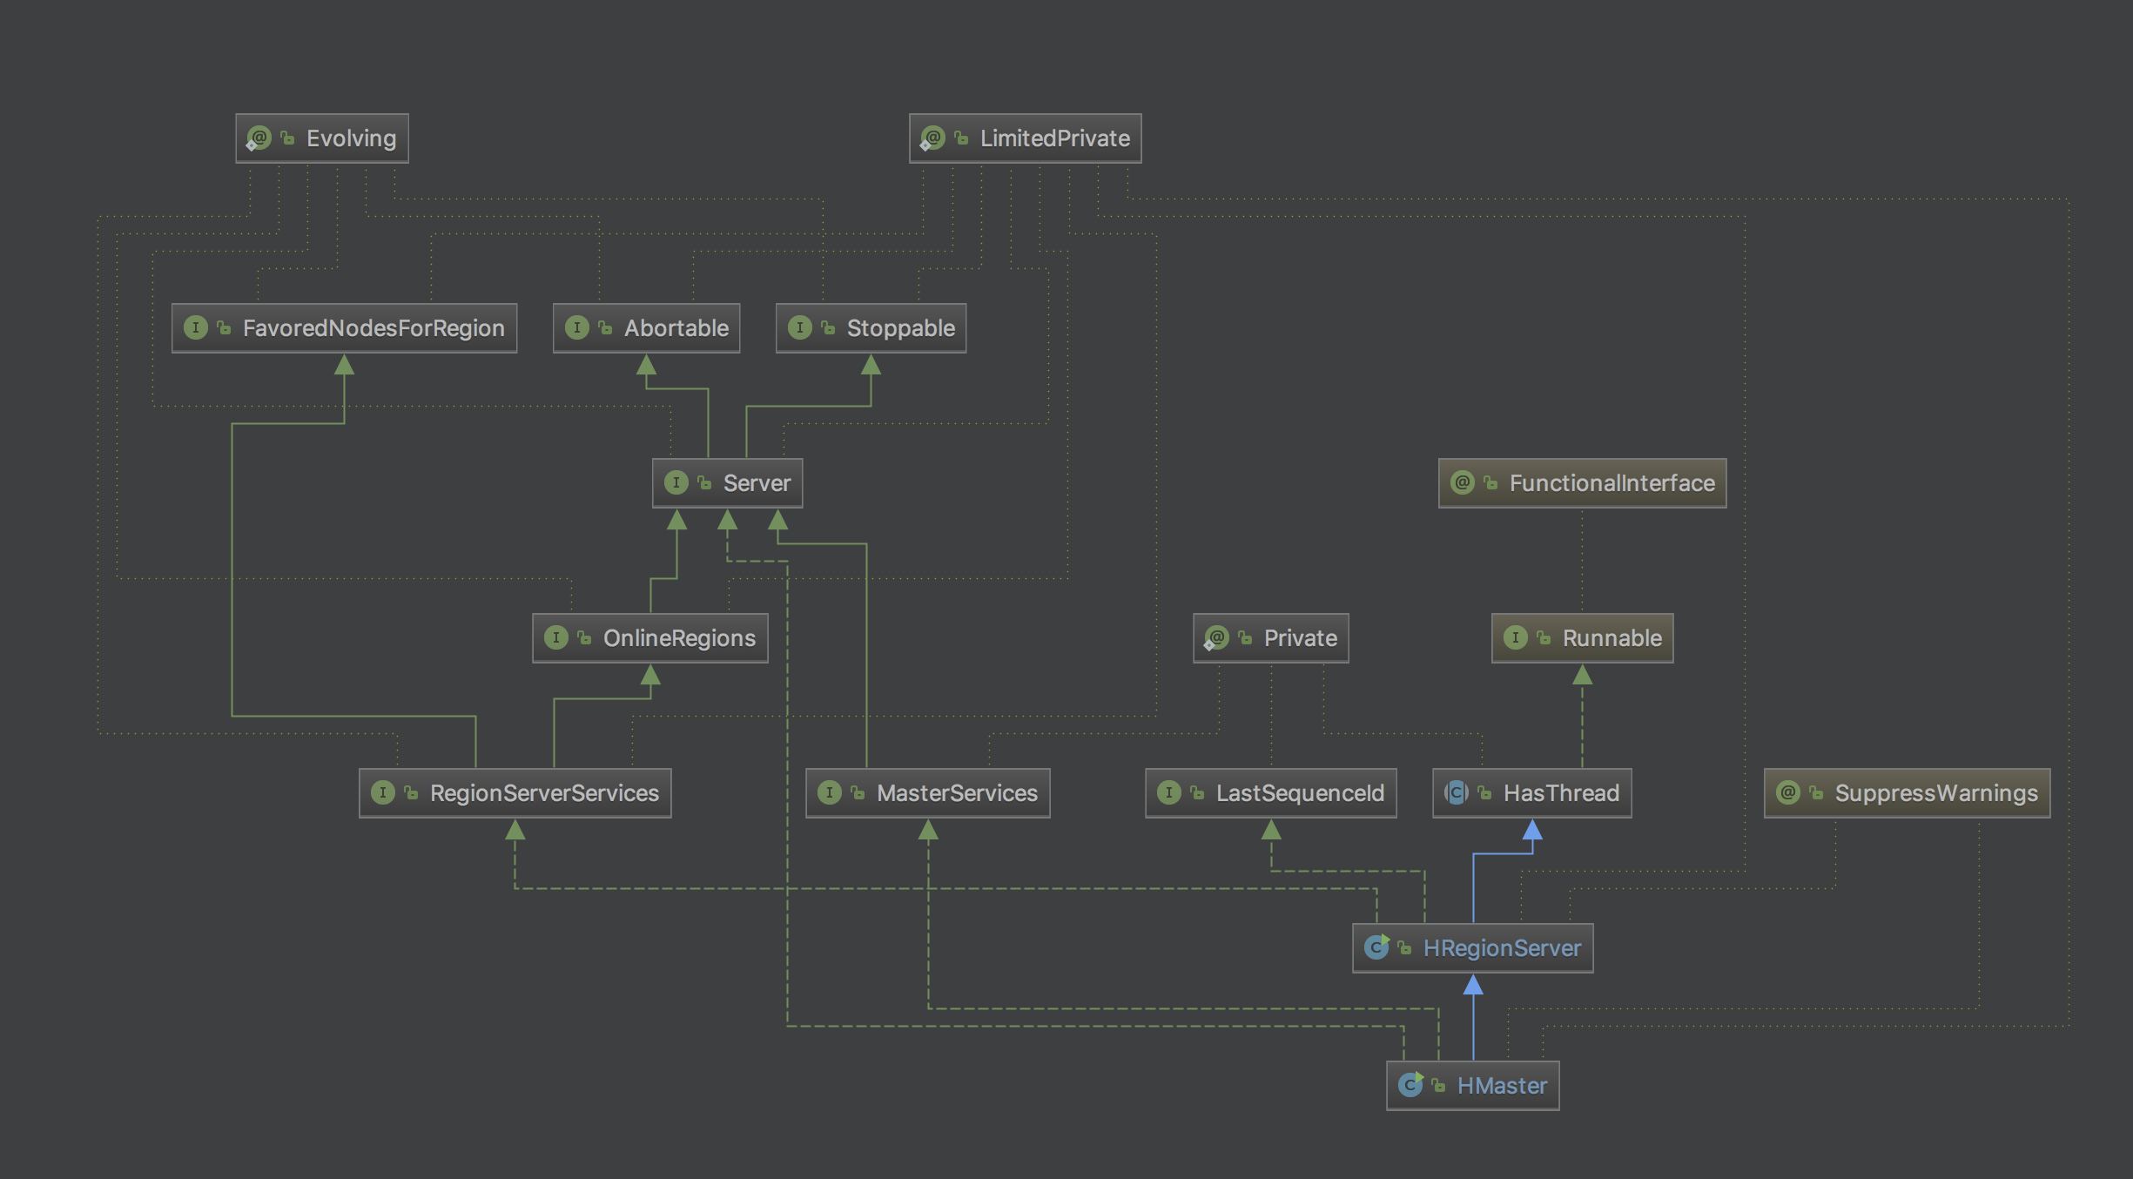Click the runnable class icon on HMaster
The height and width of the screenshot is (1179, 2133).
click(x=1411, y=1085)
